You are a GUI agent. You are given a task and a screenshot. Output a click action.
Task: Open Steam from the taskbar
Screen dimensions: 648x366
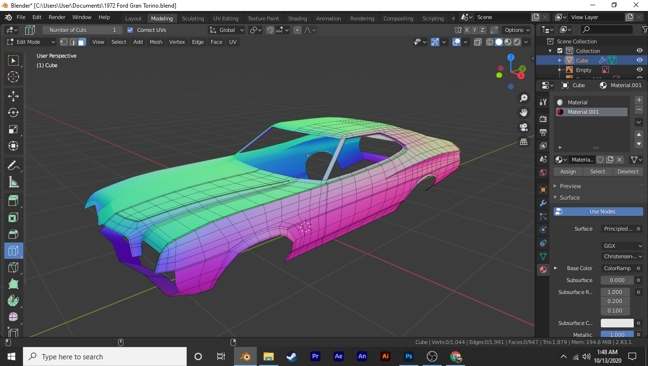pyautogui.click(x=292, y=356)
